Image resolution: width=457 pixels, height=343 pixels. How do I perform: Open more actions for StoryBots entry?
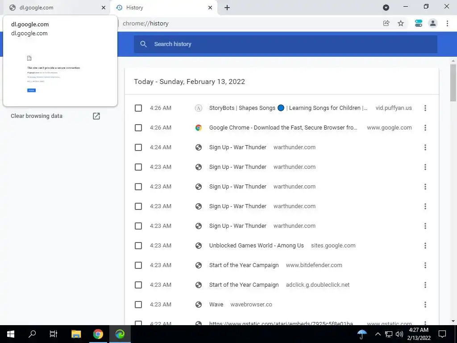tap(425, 108)
